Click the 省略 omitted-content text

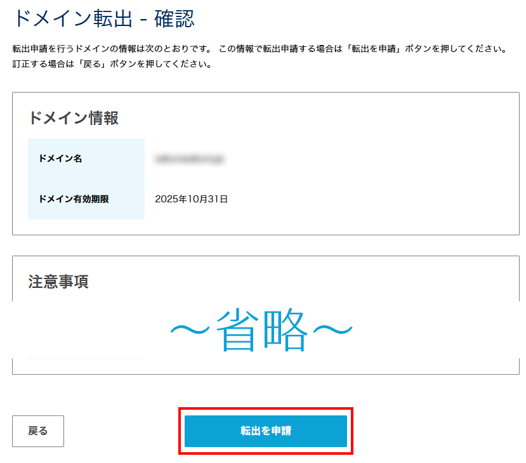(261, 330)
